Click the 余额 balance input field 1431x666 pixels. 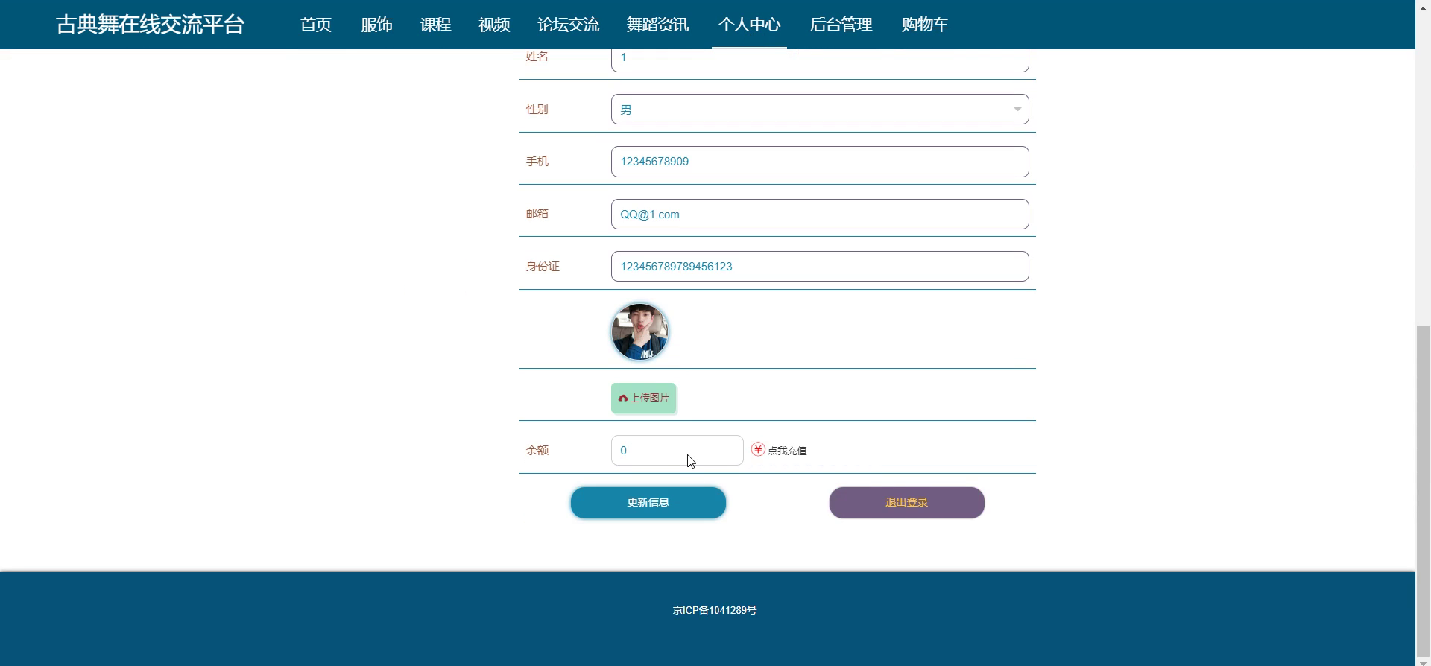tap(677, 451)
